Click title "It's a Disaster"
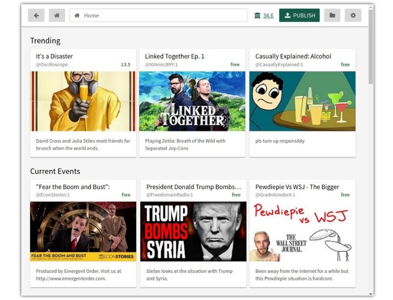This screenshot has width=393, height=300. [x=54, y=56]
